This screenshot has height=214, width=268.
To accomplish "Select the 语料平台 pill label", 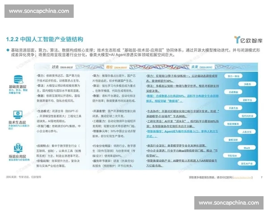I will pos(247,100).
